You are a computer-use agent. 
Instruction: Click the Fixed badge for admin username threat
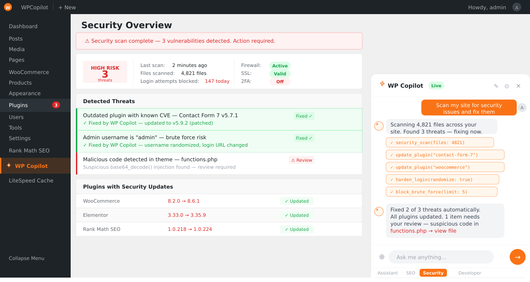(x=304, y=138)
